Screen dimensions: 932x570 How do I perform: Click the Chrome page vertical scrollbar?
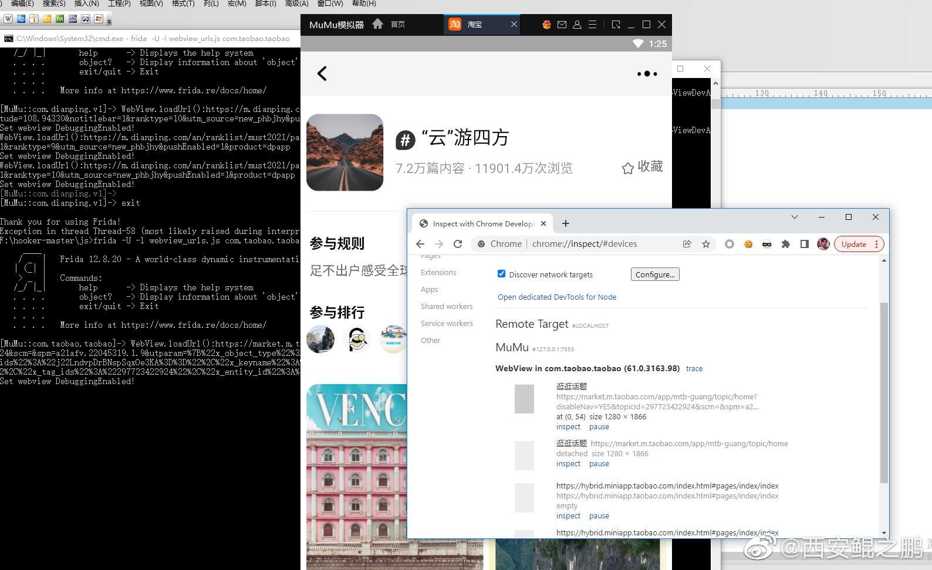coord(884,393)
